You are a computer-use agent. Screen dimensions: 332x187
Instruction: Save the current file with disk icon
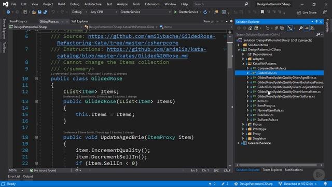pos(39,12)
